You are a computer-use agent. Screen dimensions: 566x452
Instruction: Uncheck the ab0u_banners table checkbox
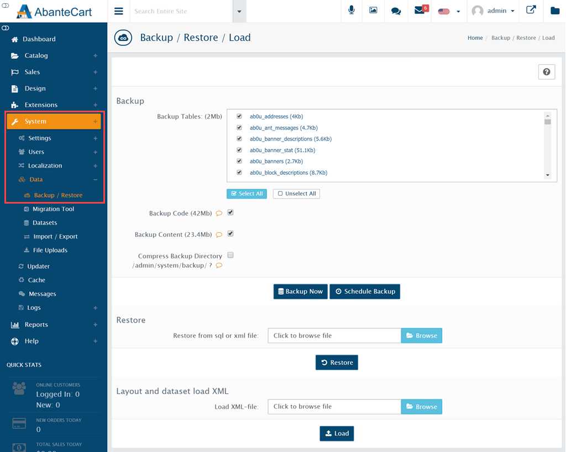click(239, 161)
